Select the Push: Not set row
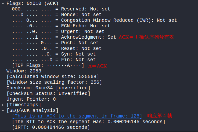 coord(55,43)
